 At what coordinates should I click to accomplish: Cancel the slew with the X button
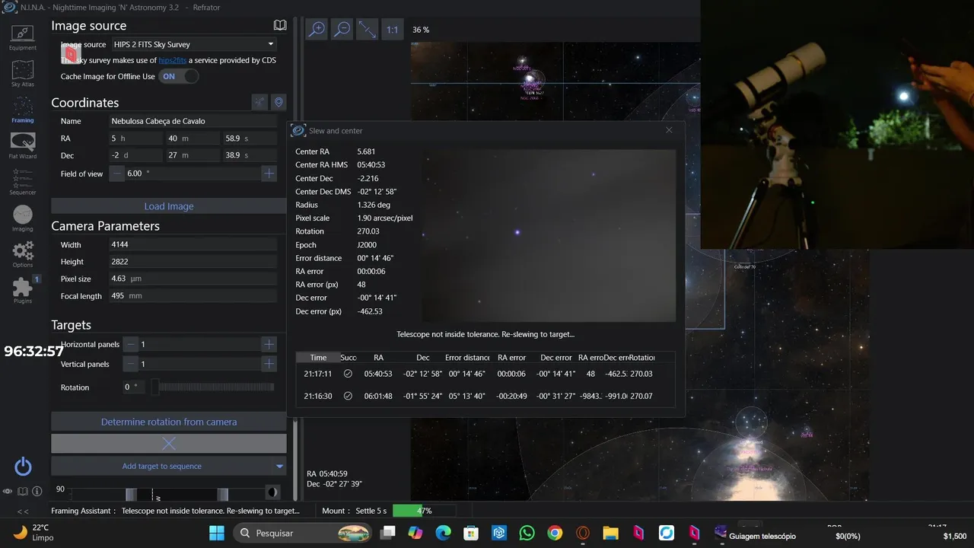point(169,443)
